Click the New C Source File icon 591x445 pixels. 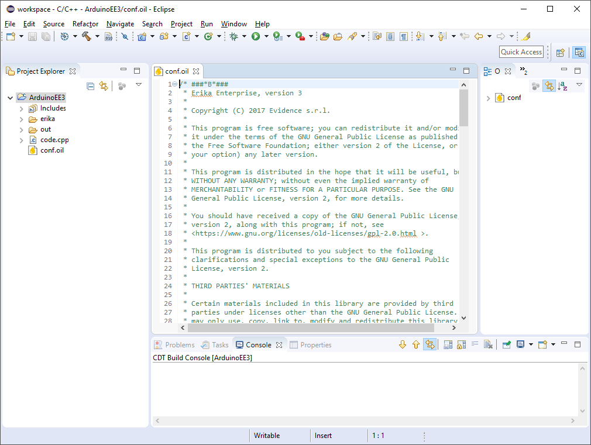point(186,36)
